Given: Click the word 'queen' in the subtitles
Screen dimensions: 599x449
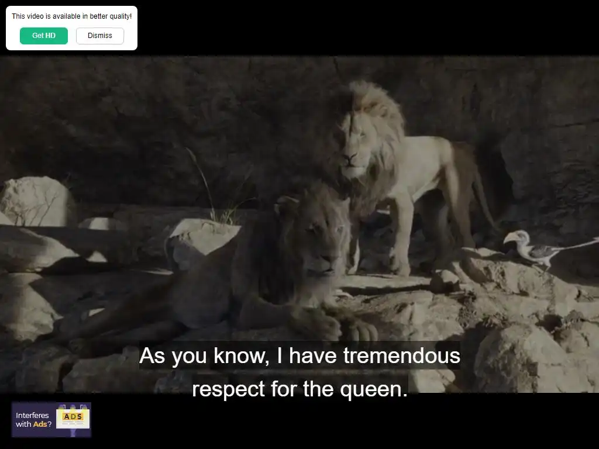Looking at the screenshot, I should (x=370, y=390).
